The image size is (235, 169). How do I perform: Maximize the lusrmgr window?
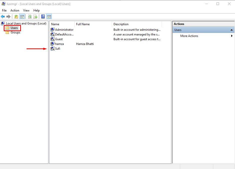pyautogui.click(x=218, y=4)
